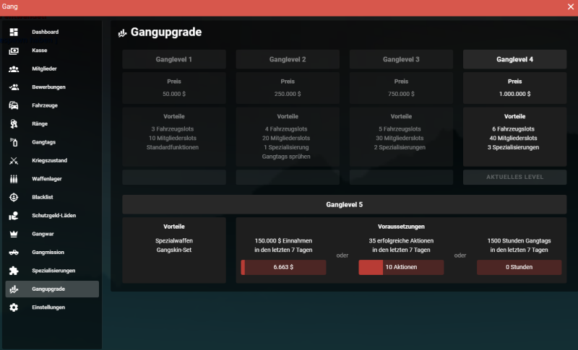Click the 3 Spezialisierungen benefit text
The height and width of the screenshot is (350, 578).
coord(513,147)
